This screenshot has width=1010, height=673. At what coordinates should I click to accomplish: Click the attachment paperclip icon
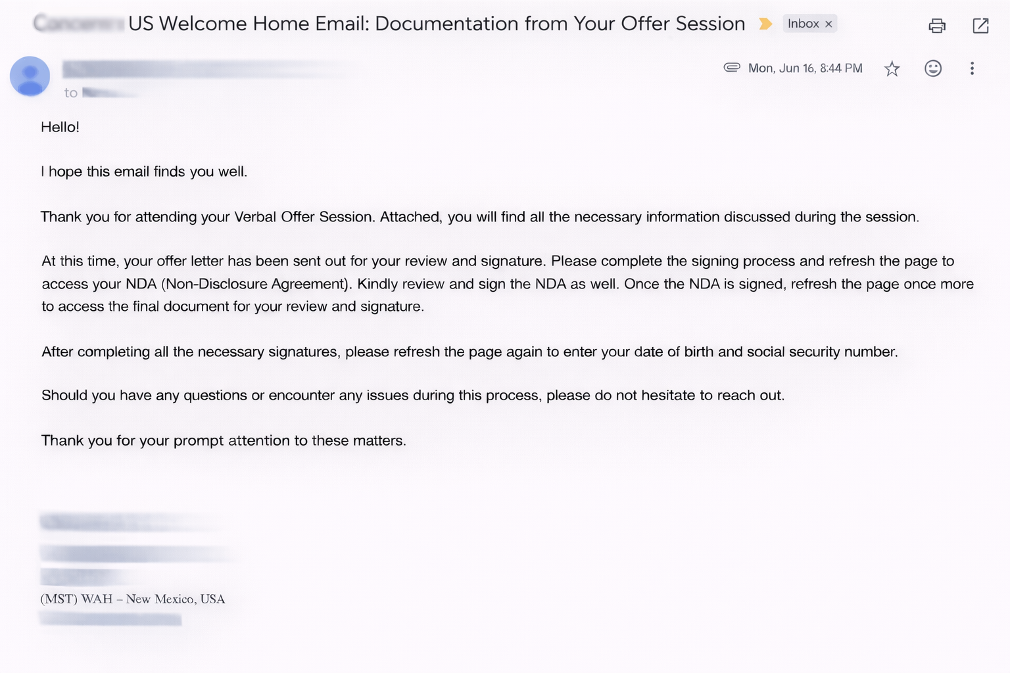[731, 68]
